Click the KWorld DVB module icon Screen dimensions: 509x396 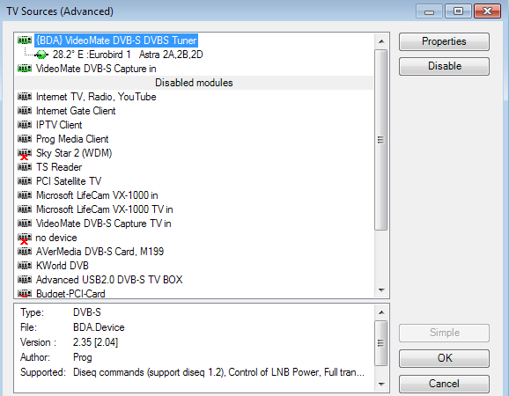[x=25, y=266]
